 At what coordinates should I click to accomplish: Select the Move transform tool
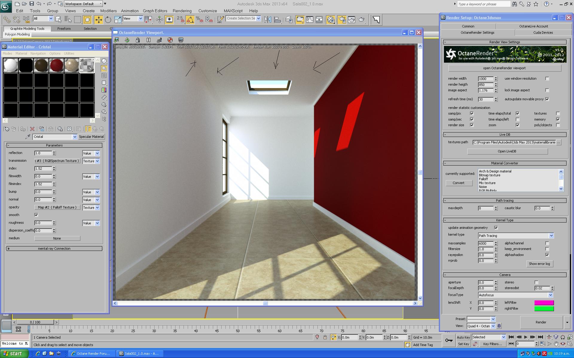[x=98, y=20]
